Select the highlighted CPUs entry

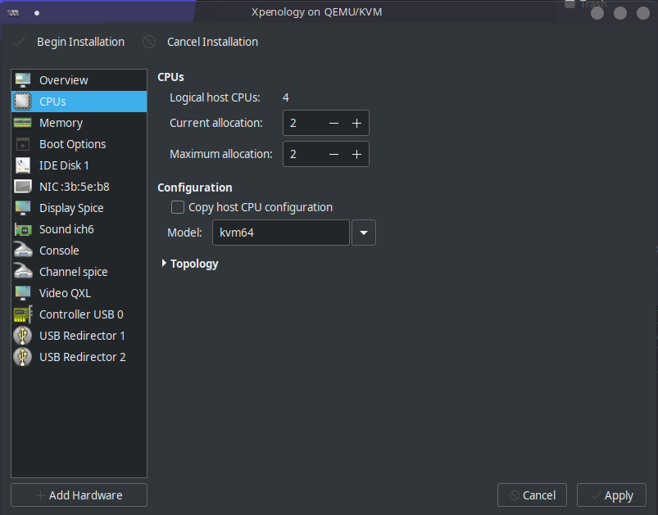coord(79,102)
